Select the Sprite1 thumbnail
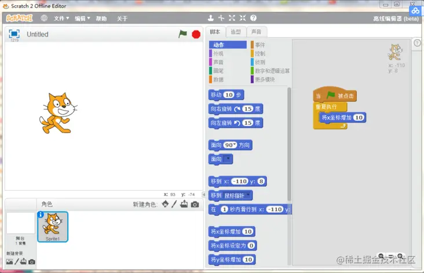This screenshot has height=273, width=424. click(53, 227)
